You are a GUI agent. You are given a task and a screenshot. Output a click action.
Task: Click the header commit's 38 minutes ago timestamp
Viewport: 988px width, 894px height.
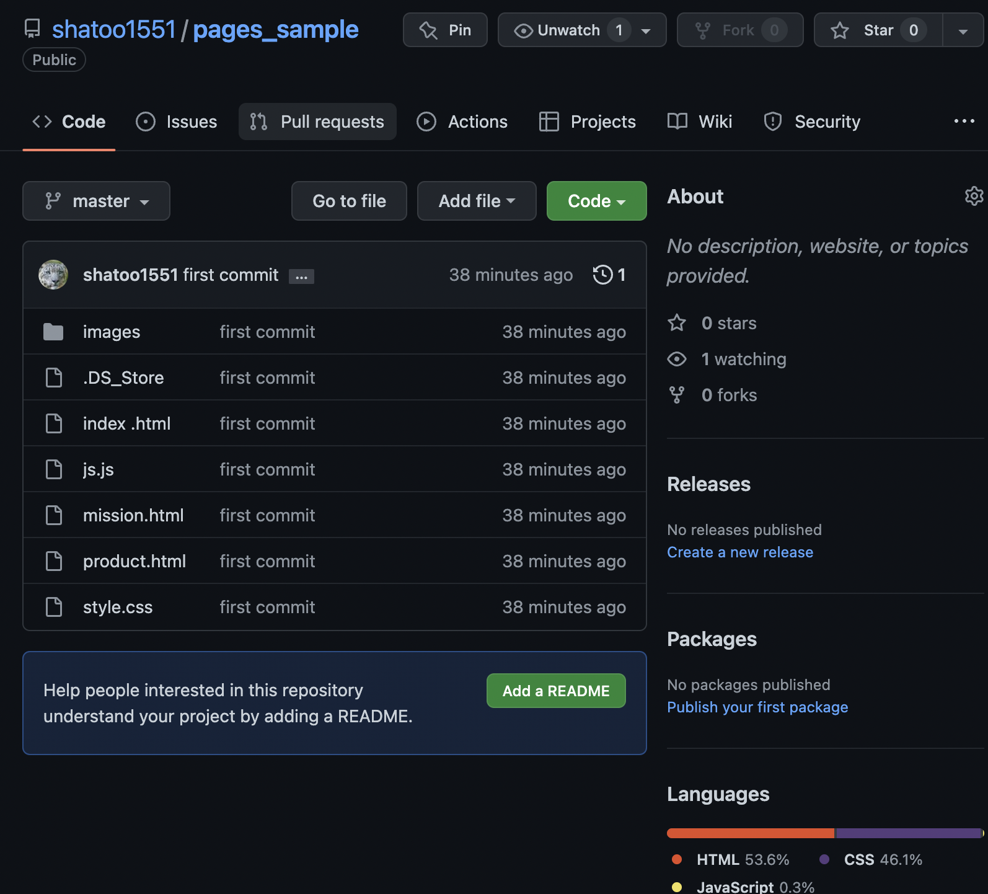(x=511, y=275)
